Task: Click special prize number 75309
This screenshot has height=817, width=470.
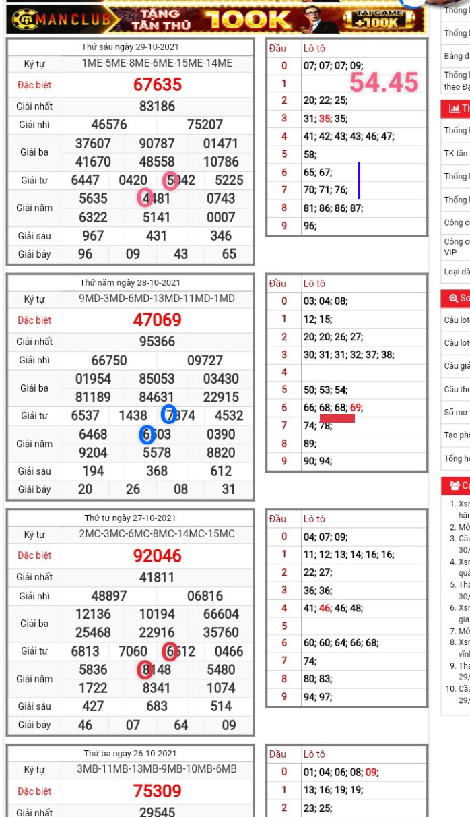Action: pyautogui.click(x=158, y=791)
